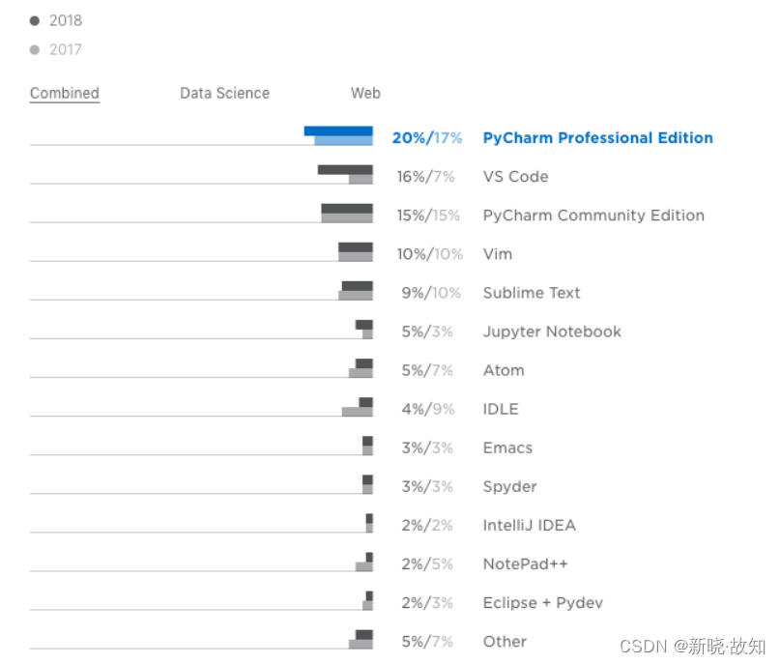The image size is (780, 664).
Task: Select the Combined tab
Action: (x=65, y=93)
